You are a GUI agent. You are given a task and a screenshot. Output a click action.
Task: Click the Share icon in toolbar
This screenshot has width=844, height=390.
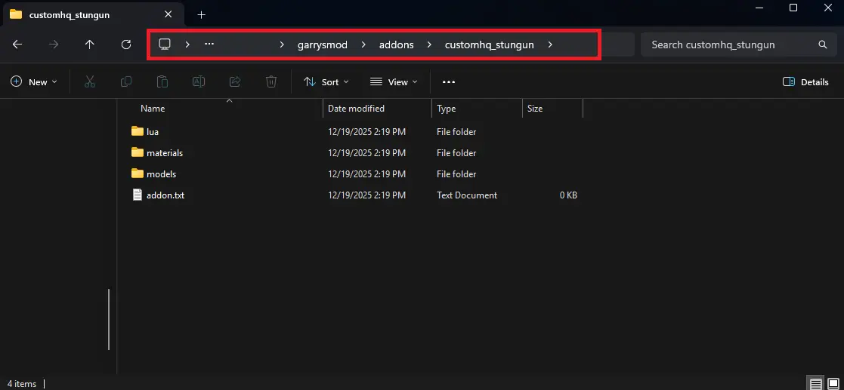tap(235, 81)
